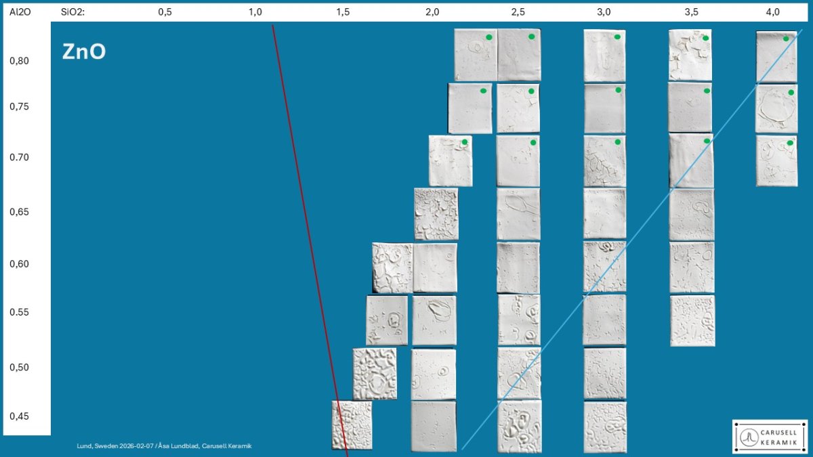813x457 pixels.
Task: Click the 0,65 Al2O row label
Action: click(x=20, y=212)
